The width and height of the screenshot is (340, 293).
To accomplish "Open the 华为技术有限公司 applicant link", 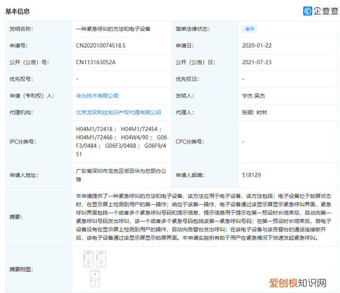I will tap(97, 96).
